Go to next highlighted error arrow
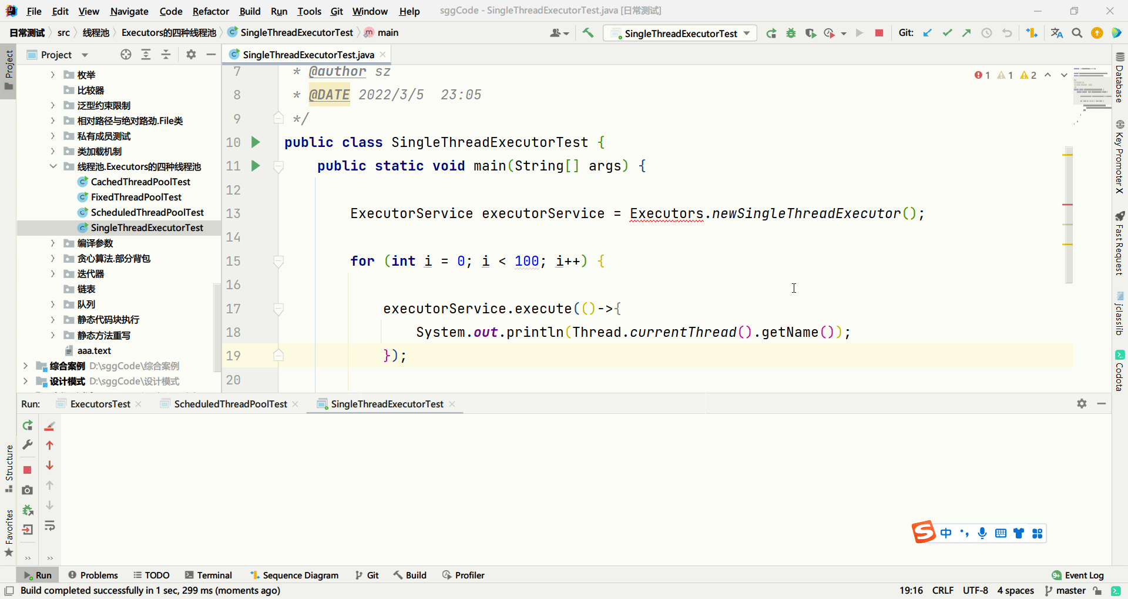This screenshot has height=599, width=1128. pos(1064,75)
